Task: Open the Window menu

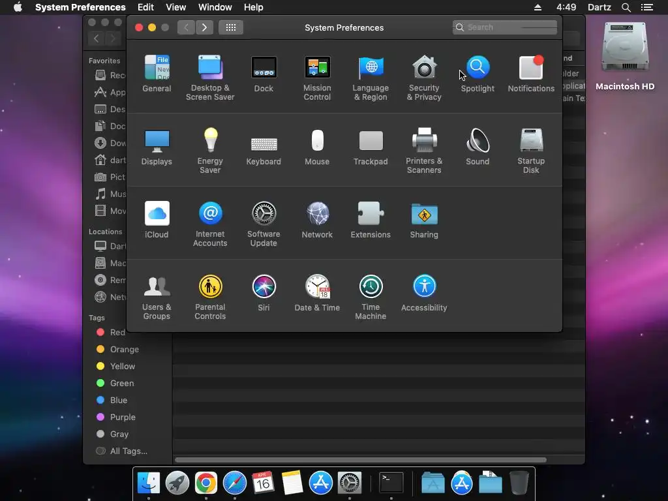Action: (215, 7)
